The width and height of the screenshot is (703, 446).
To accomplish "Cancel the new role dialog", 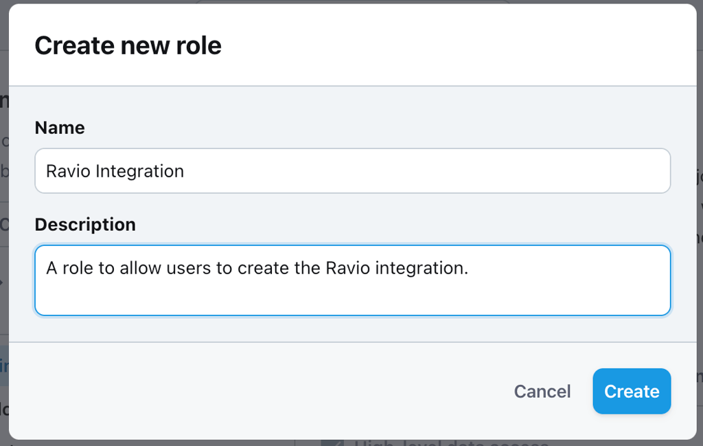I will (x=542, y=391).
